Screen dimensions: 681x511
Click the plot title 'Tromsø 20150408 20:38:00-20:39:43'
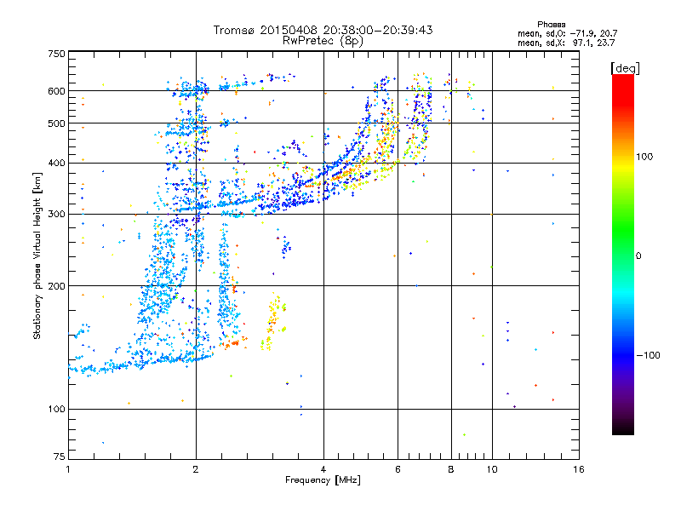(323, 30)
